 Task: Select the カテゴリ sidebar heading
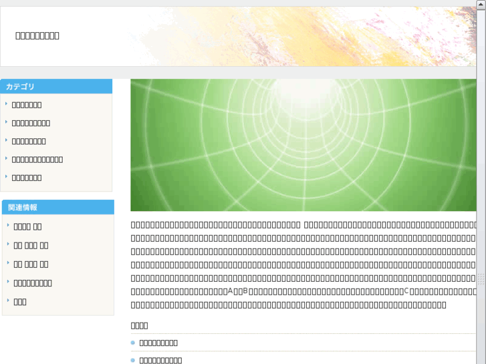[x=56, y=86]
